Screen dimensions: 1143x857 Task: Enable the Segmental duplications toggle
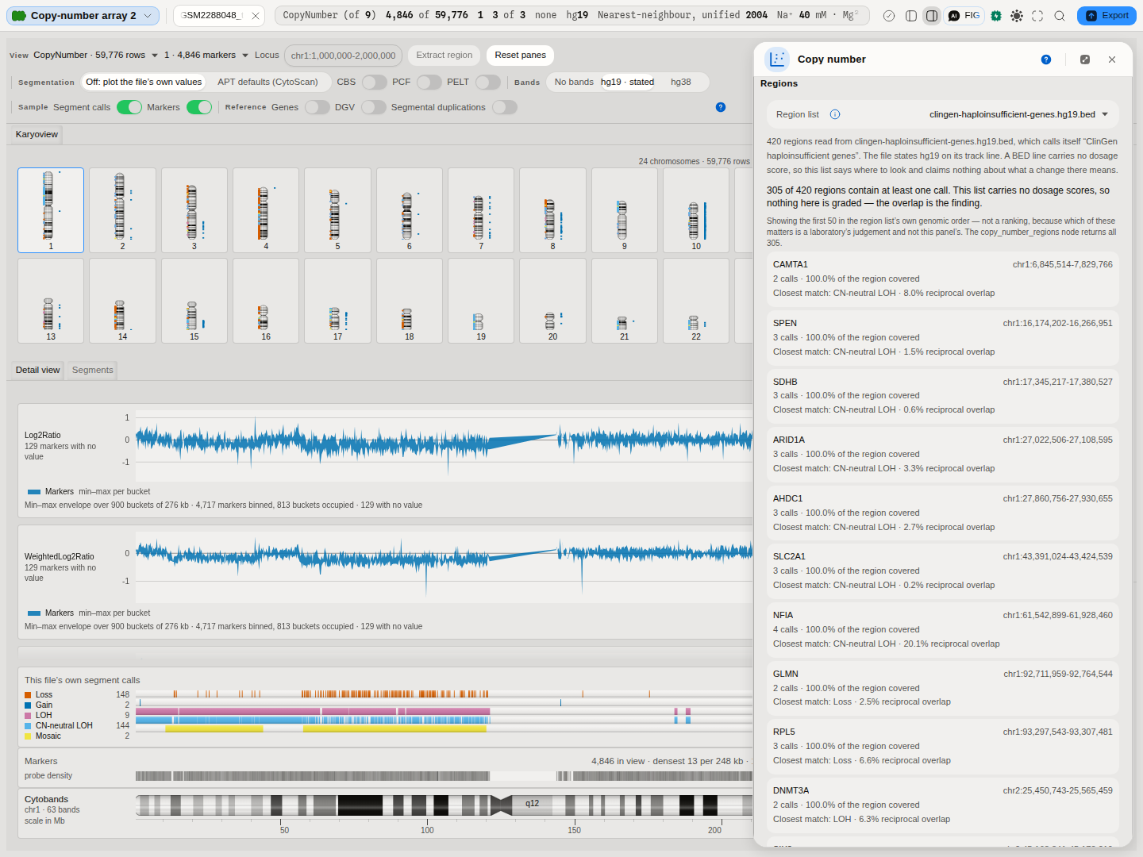505,107
